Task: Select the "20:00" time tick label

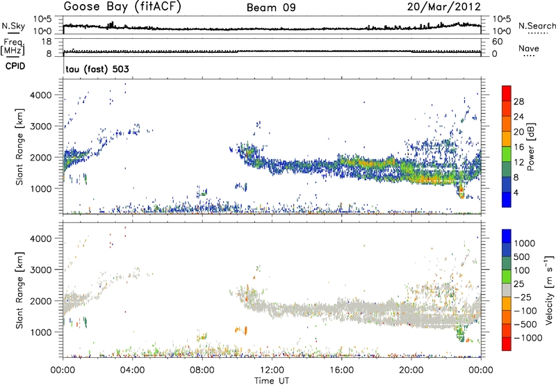Action: (411, 370)
